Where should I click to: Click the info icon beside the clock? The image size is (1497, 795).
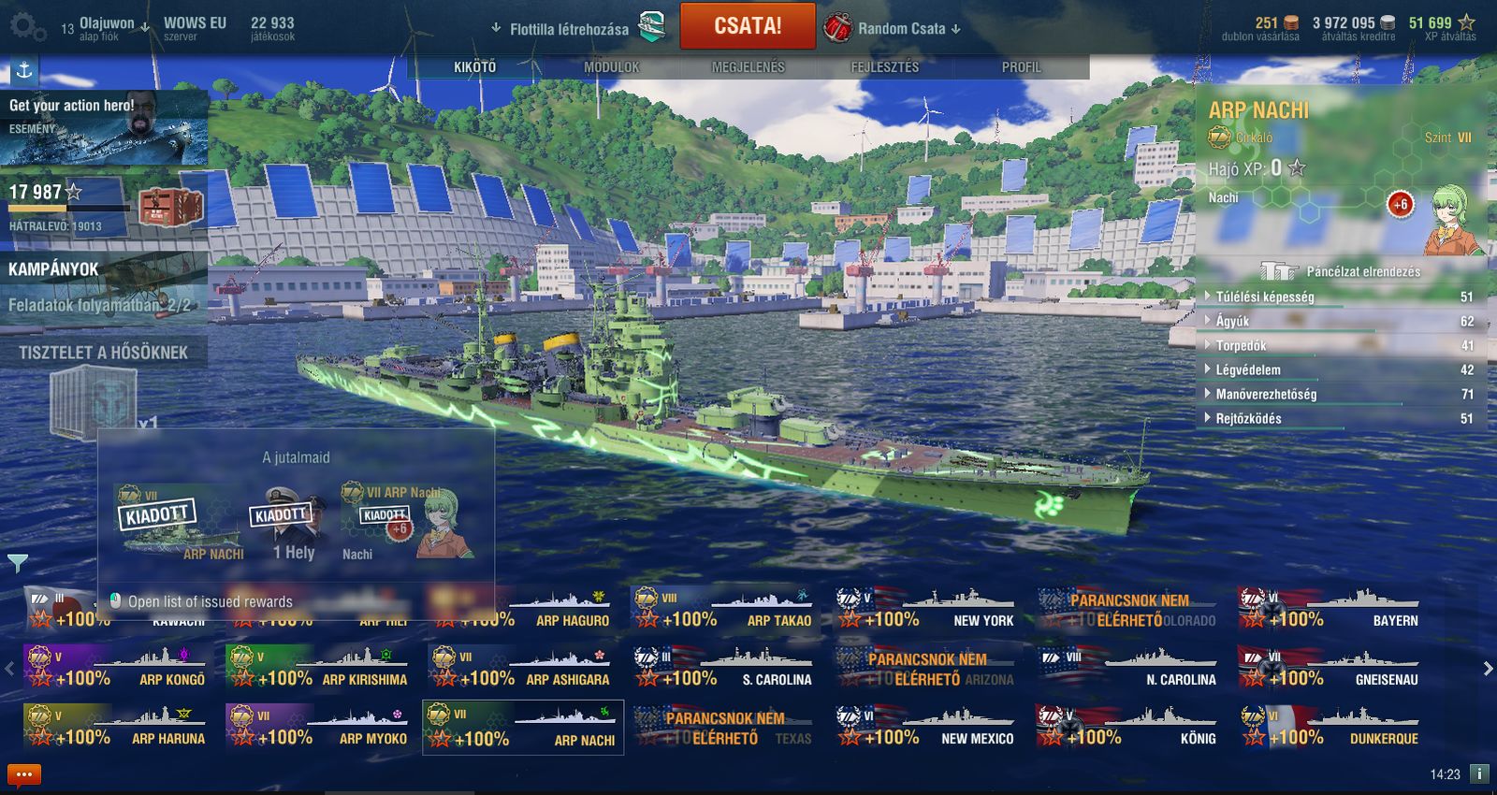pyautogui.click(x=1479, y=773)
